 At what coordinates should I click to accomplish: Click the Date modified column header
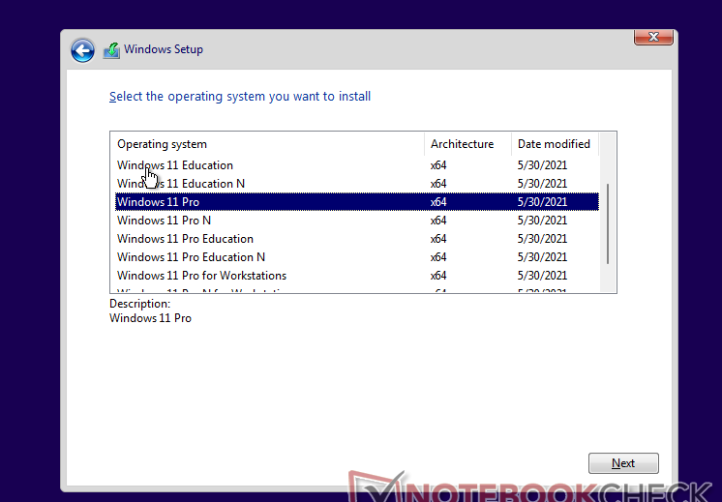[x=554, y=144]
